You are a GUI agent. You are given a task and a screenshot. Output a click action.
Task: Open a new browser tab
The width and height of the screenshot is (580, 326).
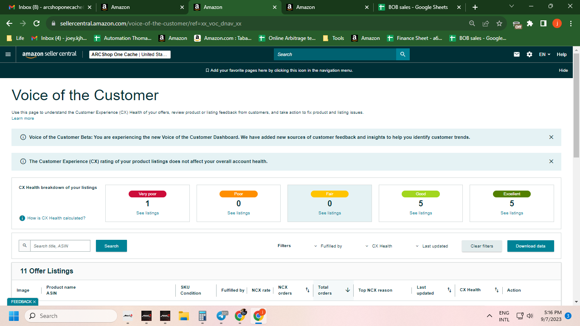point(475,7)
